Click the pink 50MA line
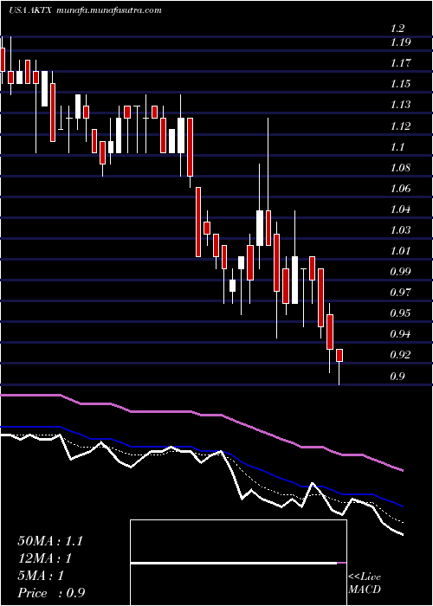The width and height of the screenshot is (433, 606). point(202,416)
